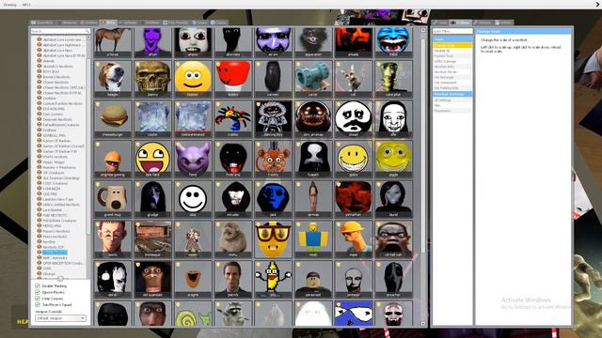Click the NPC category search field

point(60,31)
